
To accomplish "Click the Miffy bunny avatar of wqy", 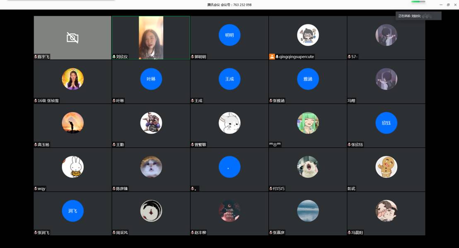I will click(72, 167).
